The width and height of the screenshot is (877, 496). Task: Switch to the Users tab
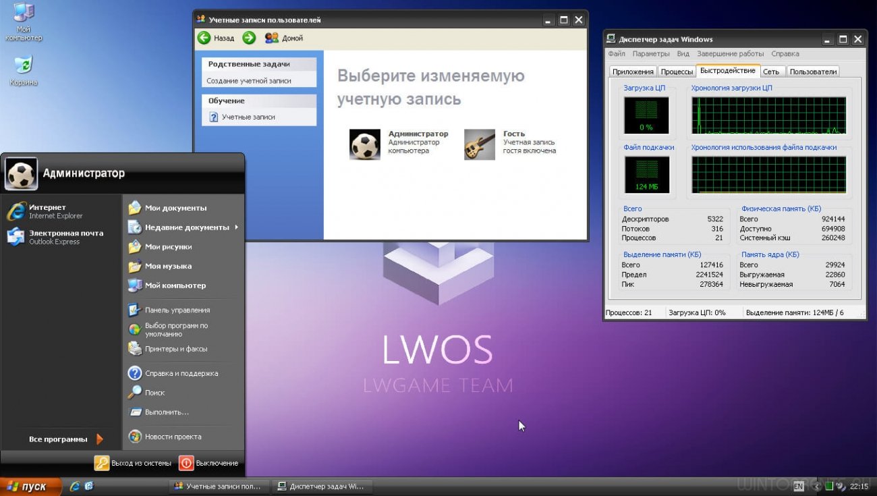813,72
